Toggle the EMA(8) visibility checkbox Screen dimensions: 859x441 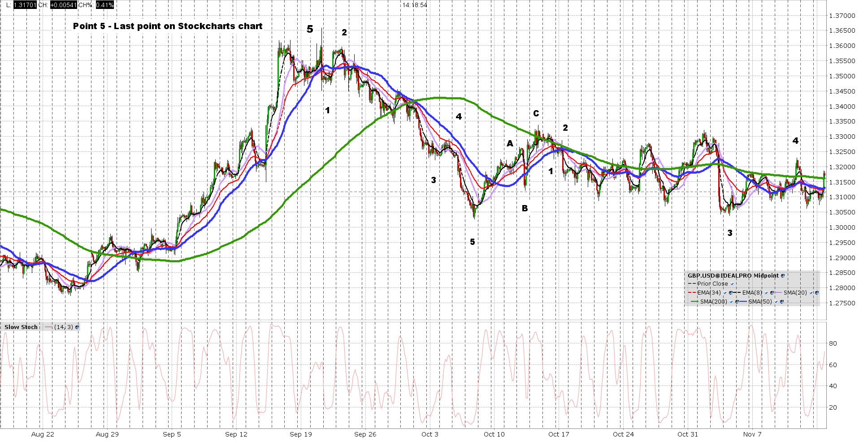[x=766, y=293]
